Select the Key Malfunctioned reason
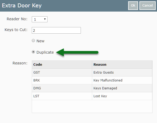This screenshot has width=157, height=123. (108, 80)
